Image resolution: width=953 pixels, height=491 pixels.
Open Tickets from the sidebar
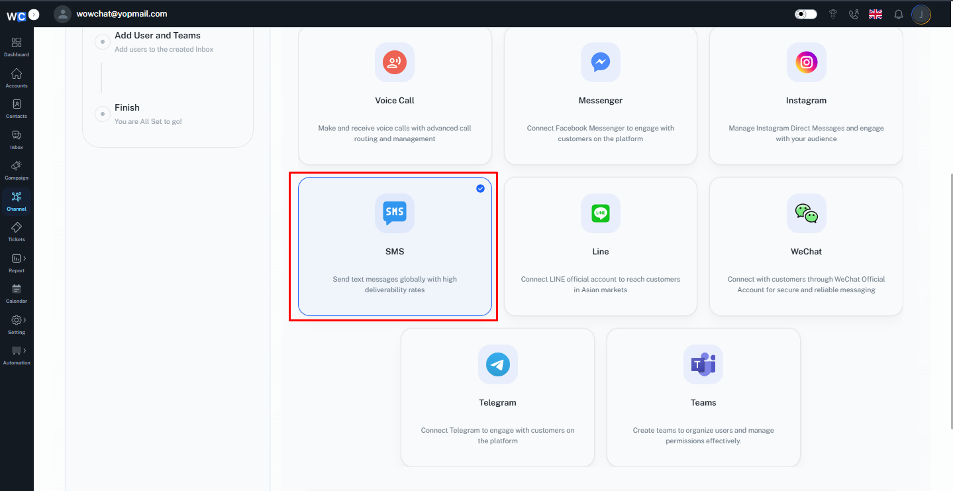pyautogui.click(x=17, y=232)
